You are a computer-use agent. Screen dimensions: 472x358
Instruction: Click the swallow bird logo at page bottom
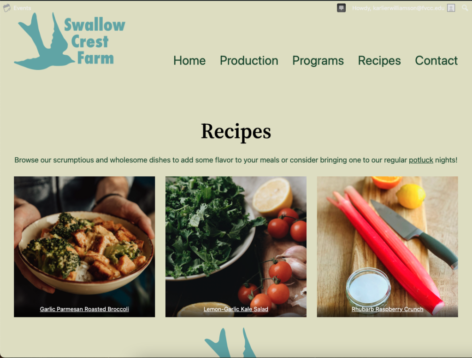point(230,343)
